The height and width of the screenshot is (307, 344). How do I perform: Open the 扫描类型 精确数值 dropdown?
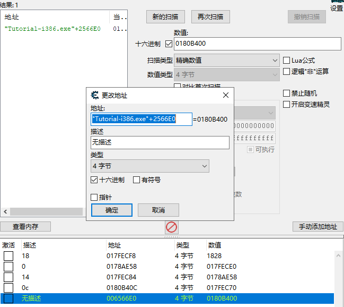coord(227,60)
